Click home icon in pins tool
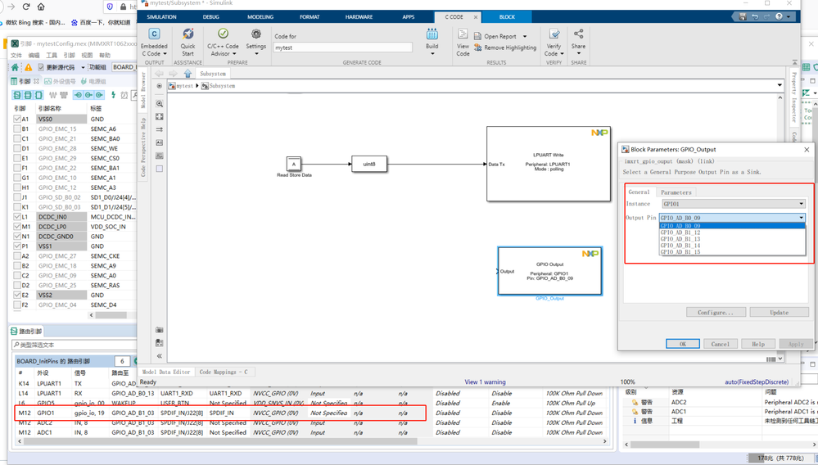This screenshot has height=465, width=818. coord(15,67)
